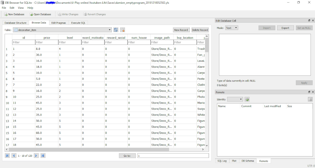Click the Remote identity certificate icon
This screenshot has height=168, width=315.
(x=247, y=99)
